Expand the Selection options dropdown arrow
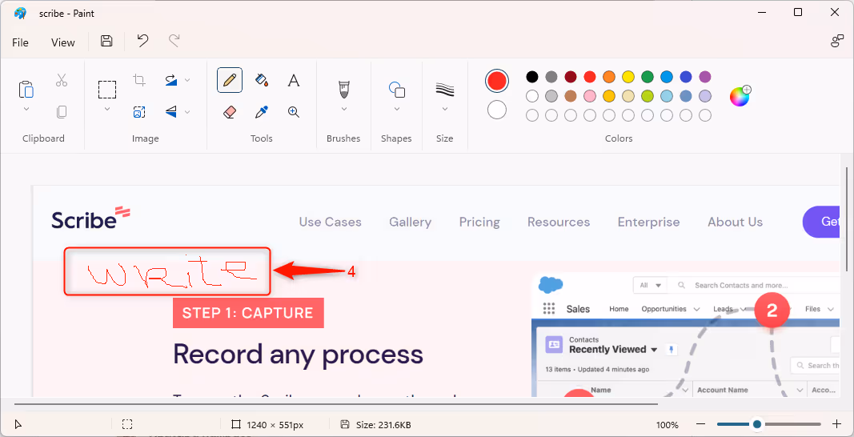 (107, 109)
